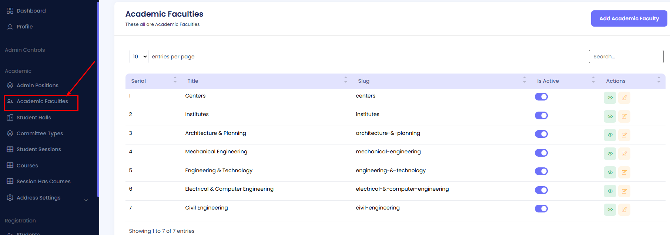Expand Address Settings submenu chevron
Viewport: 670px width, 235px height.
[x=86, y=200]
